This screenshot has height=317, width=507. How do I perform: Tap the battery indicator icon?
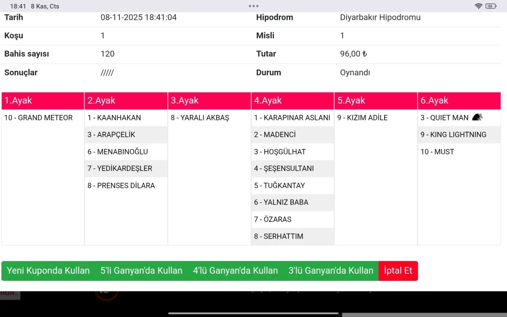click(491, 6)
